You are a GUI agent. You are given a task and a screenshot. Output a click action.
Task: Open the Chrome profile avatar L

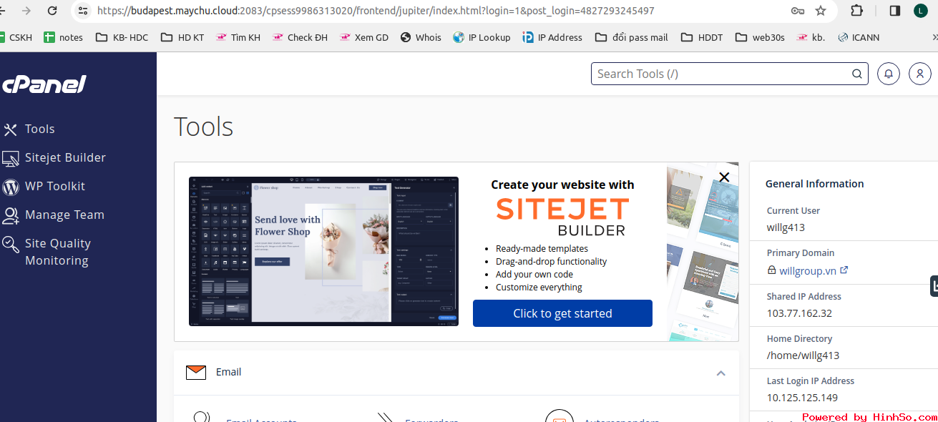pos(921,11)
